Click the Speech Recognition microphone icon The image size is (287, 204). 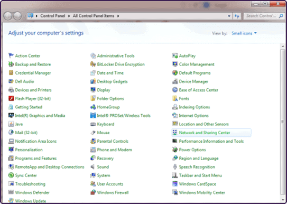175,166
